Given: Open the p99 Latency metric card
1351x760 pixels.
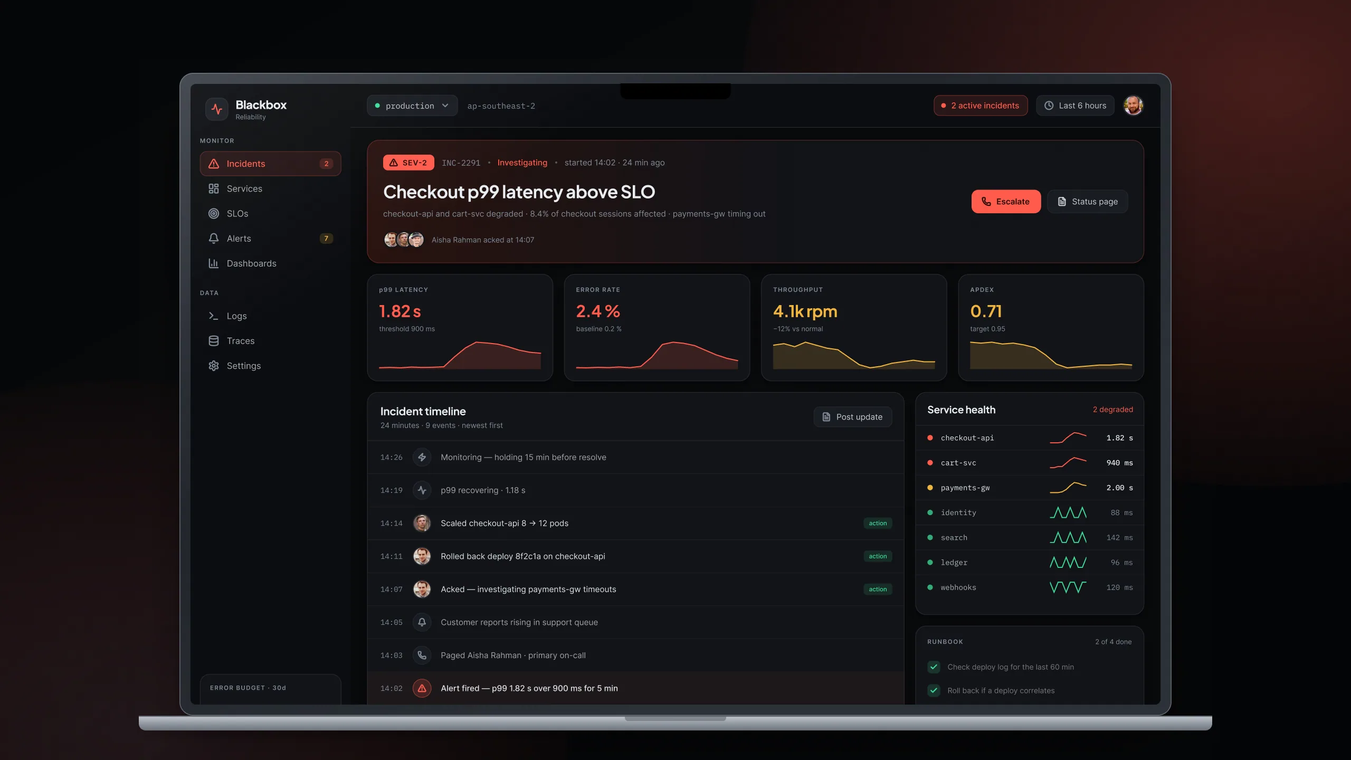Looking at the screenshot, I should click(x=460, y=328).
